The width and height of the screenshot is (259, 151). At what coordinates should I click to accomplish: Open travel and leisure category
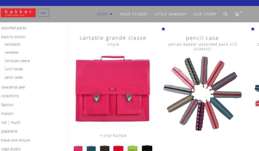click(16, 140)
